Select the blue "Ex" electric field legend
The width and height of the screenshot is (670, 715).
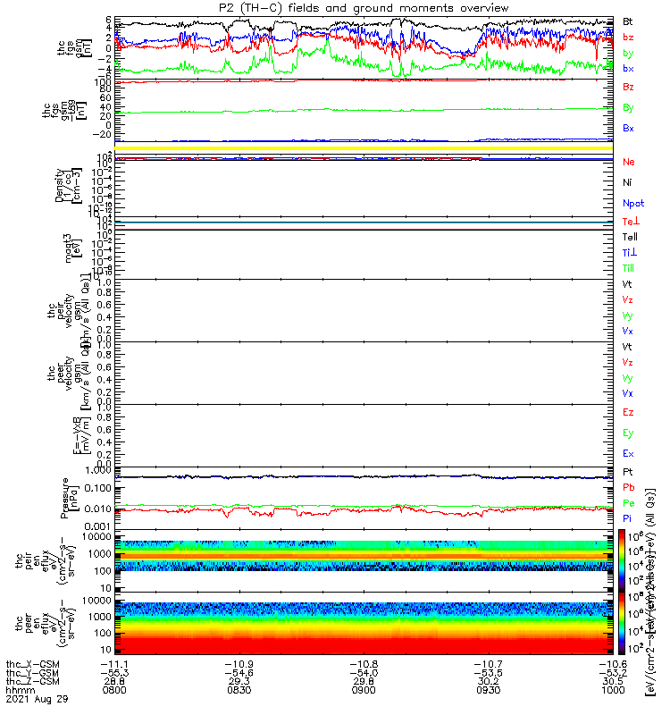pos(628,453)
